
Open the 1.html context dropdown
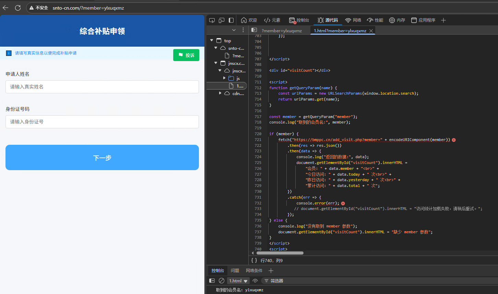[x=238, y=281]
